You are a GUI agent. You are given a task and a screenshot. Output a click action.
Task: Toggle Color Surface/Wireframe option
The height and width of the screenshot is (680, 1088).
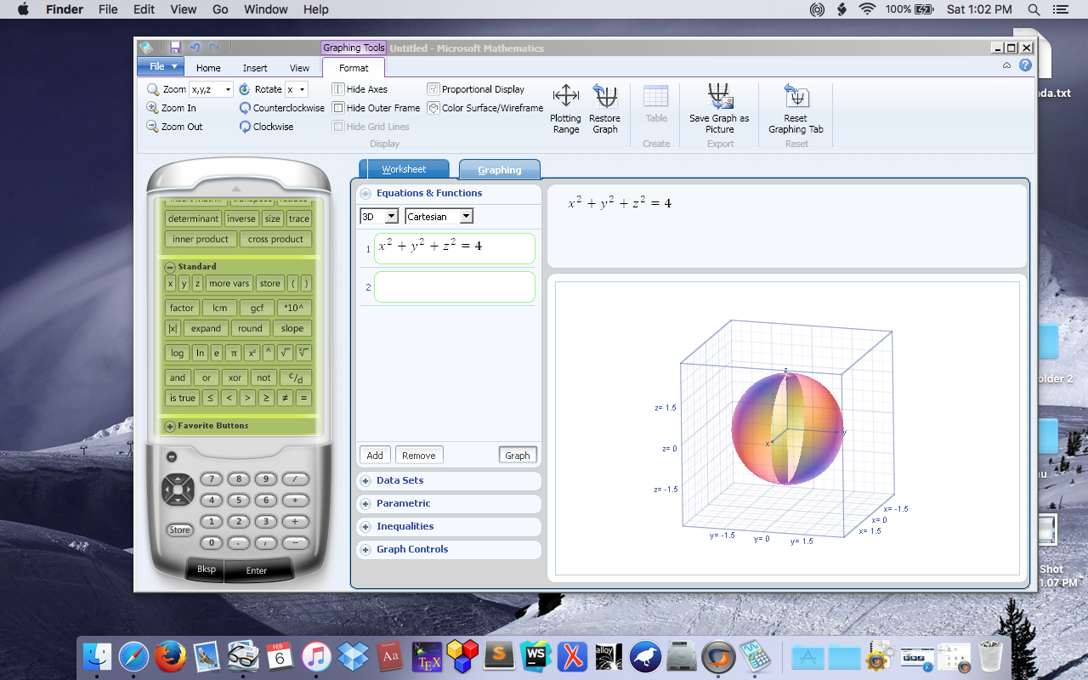pos(484,108)
